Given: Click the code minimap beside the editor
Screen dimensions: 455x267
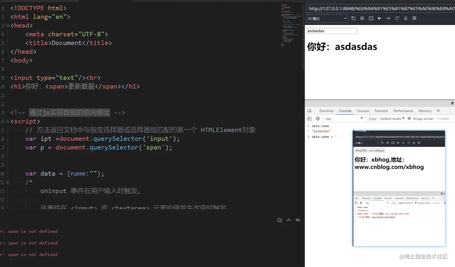Looking at the screenshot, I should [291, 25].
